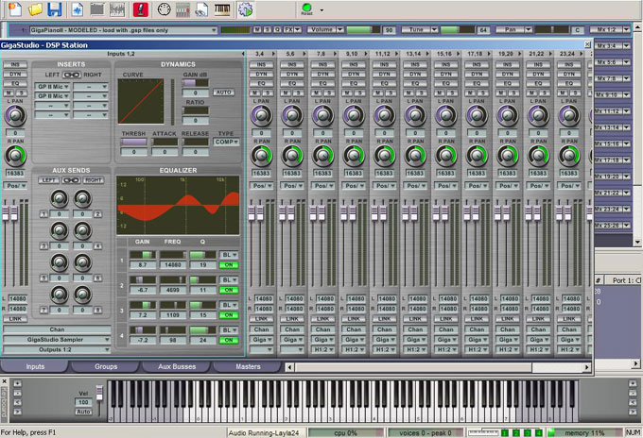
Task: Open the Pos/ dropdown on Inputs 1,2
Action: (15, 186)
